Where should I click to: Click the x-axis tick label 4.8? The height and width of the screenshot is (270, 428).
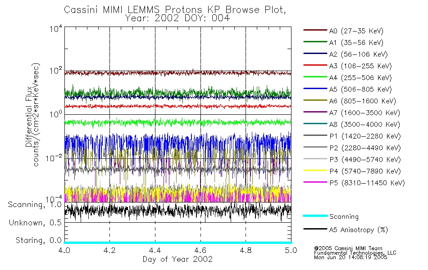(x=246, y=250)
